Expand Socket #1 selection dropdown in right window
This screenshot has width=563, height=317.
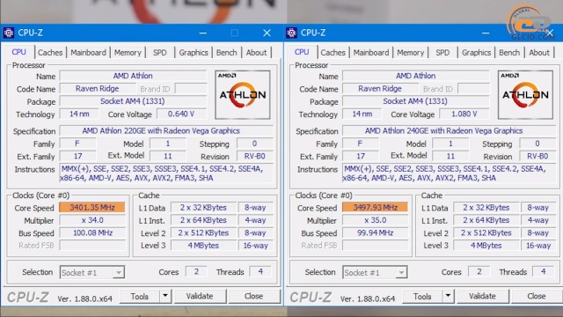(x=401, y=273)
